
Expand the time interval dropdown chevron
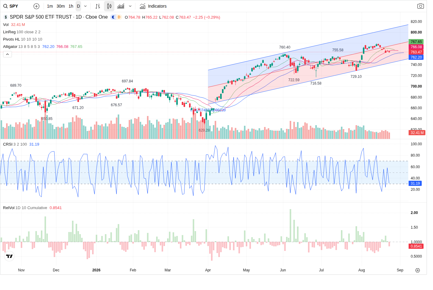[x=85, y=6]
